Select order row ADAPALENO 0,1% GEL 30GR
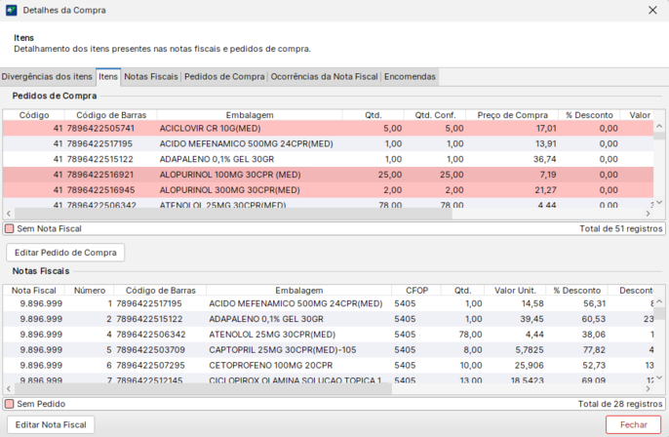The image size is (669, 437). point(328,159)
